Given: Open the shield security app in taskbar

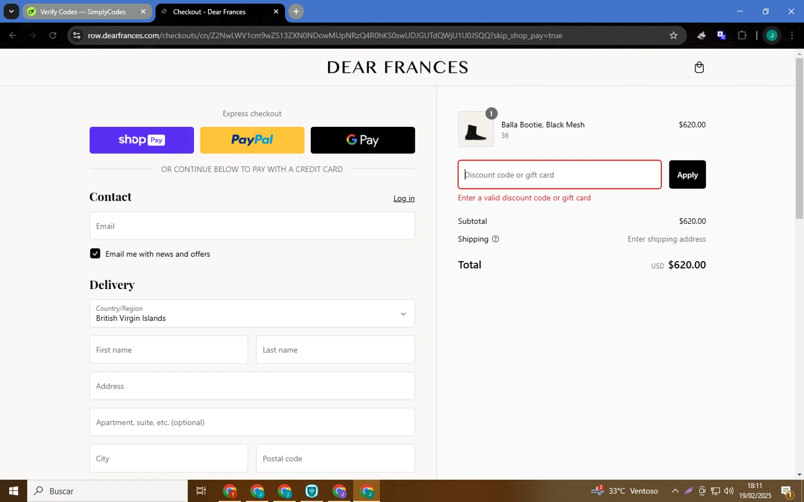Looking at the screenshot, I should (x=311, y=491).
